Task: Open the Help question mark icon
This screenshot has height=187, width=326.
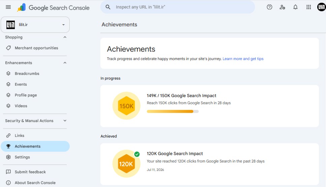Action: click(x=269, y=7)
